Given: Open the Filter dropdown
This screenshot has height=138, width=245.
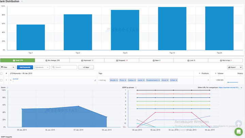Looking at the screenshot, I should (x=8, y=67).
